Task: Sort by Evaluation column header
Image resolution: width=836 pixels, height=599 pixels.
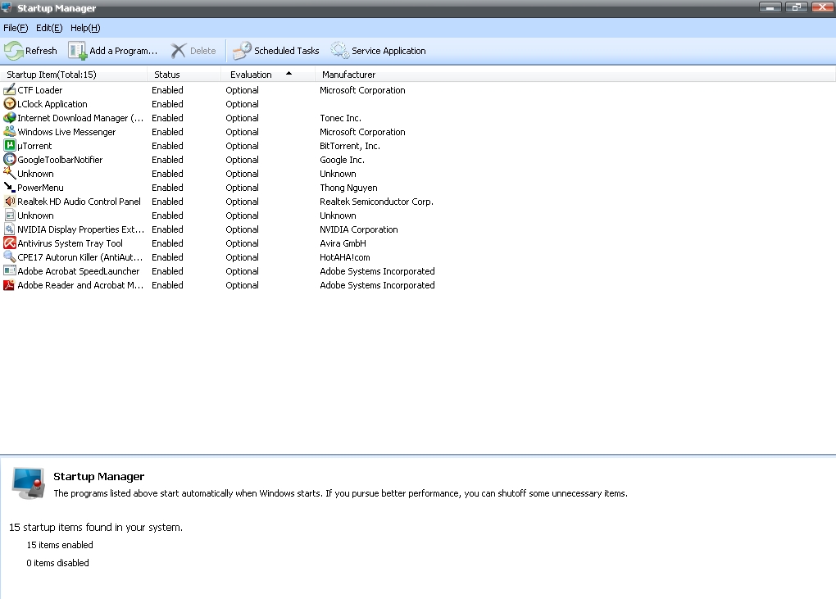Action: (x=268, y=74)
